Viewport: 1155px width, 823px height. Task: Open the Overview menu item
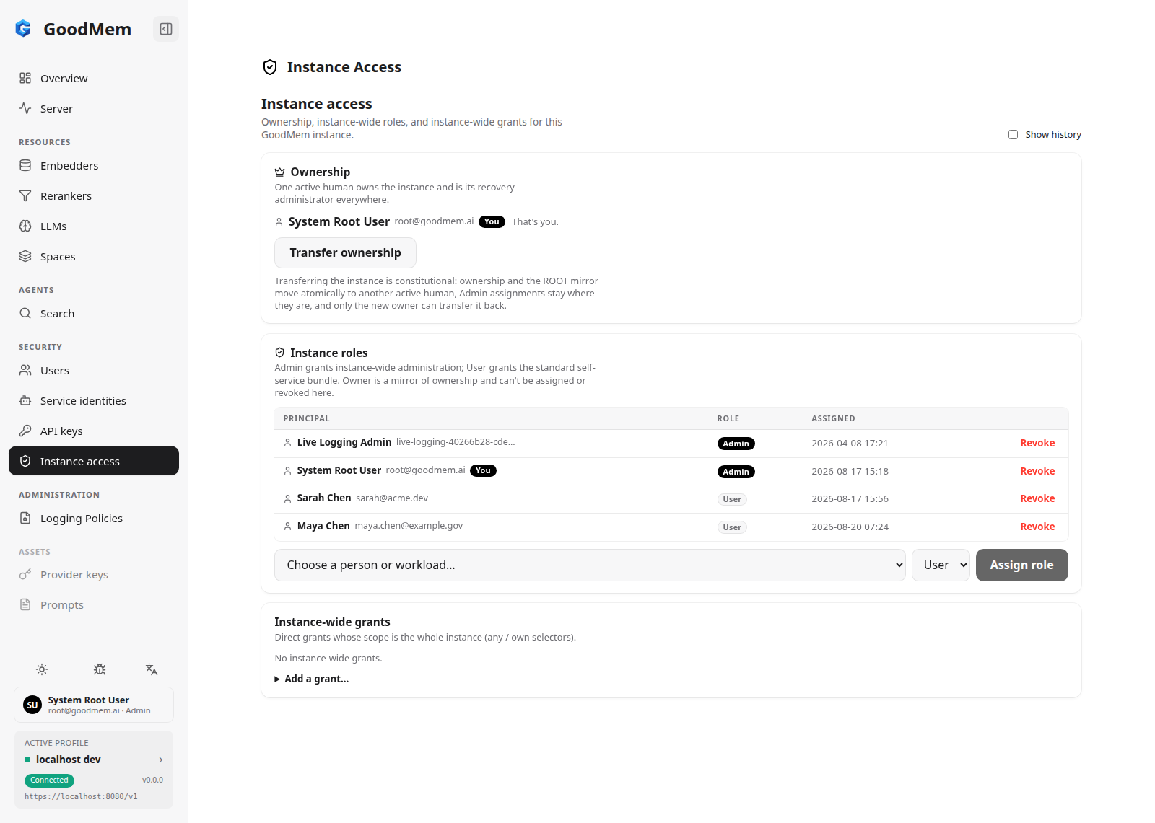94,78
